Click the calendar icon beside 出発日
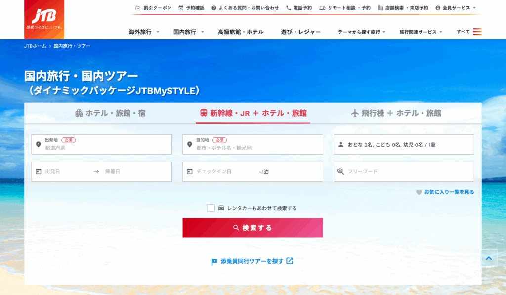506x295 pixels. [39, 171]
